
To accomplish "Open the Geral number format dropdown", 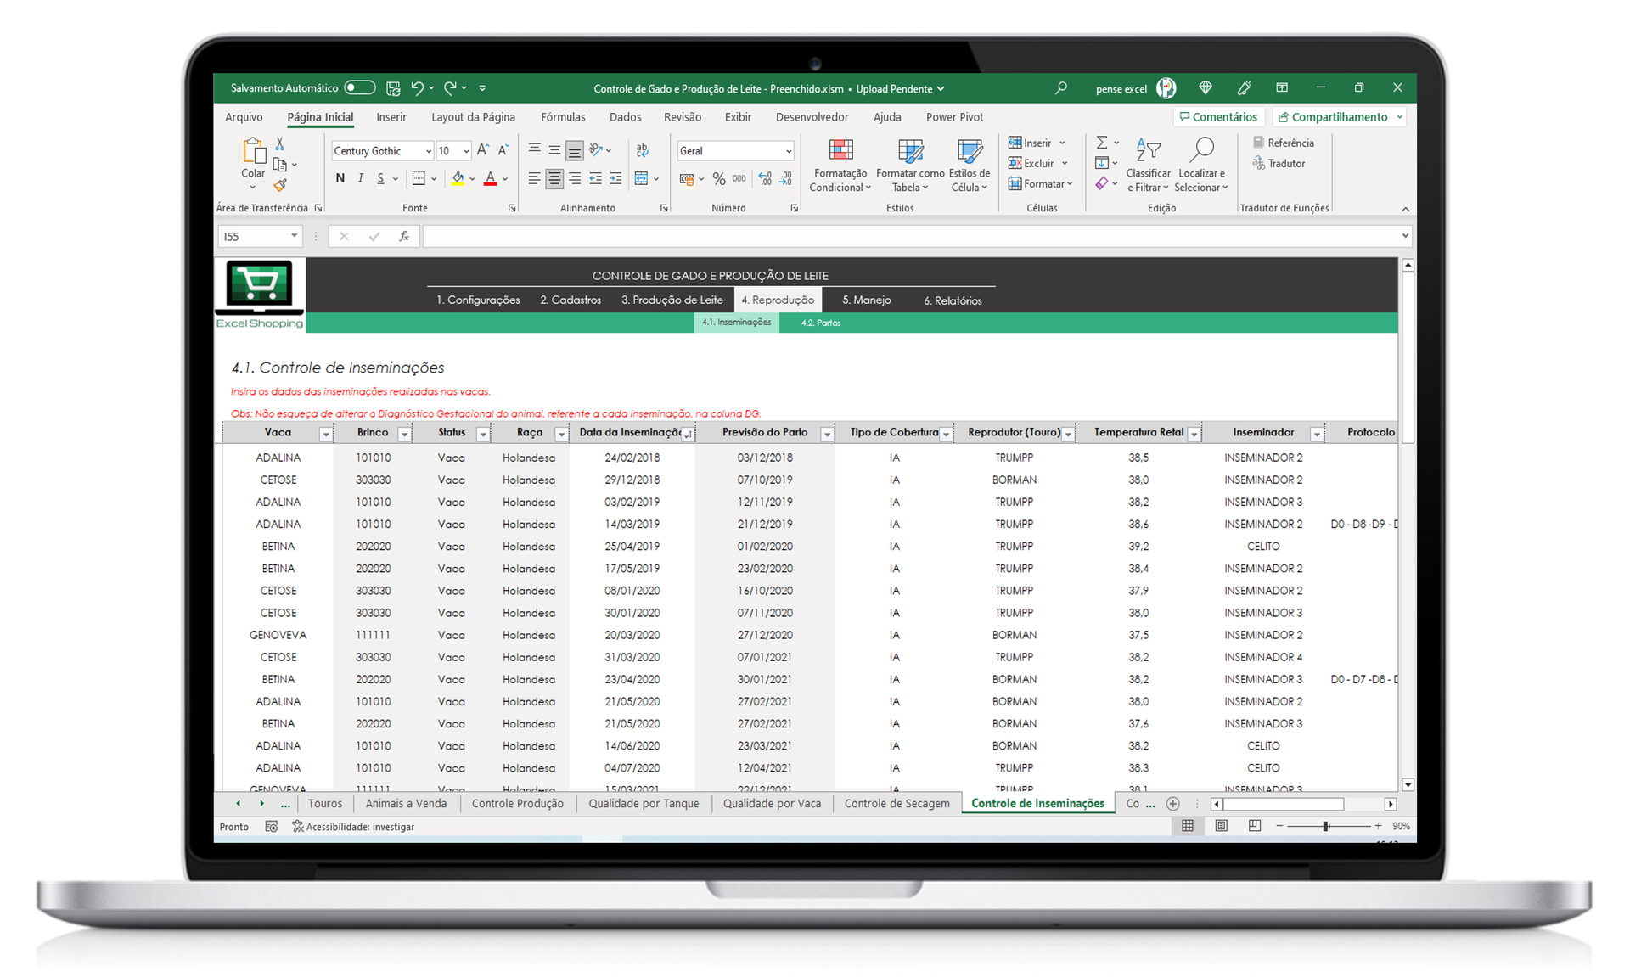I will click(788, 151).
